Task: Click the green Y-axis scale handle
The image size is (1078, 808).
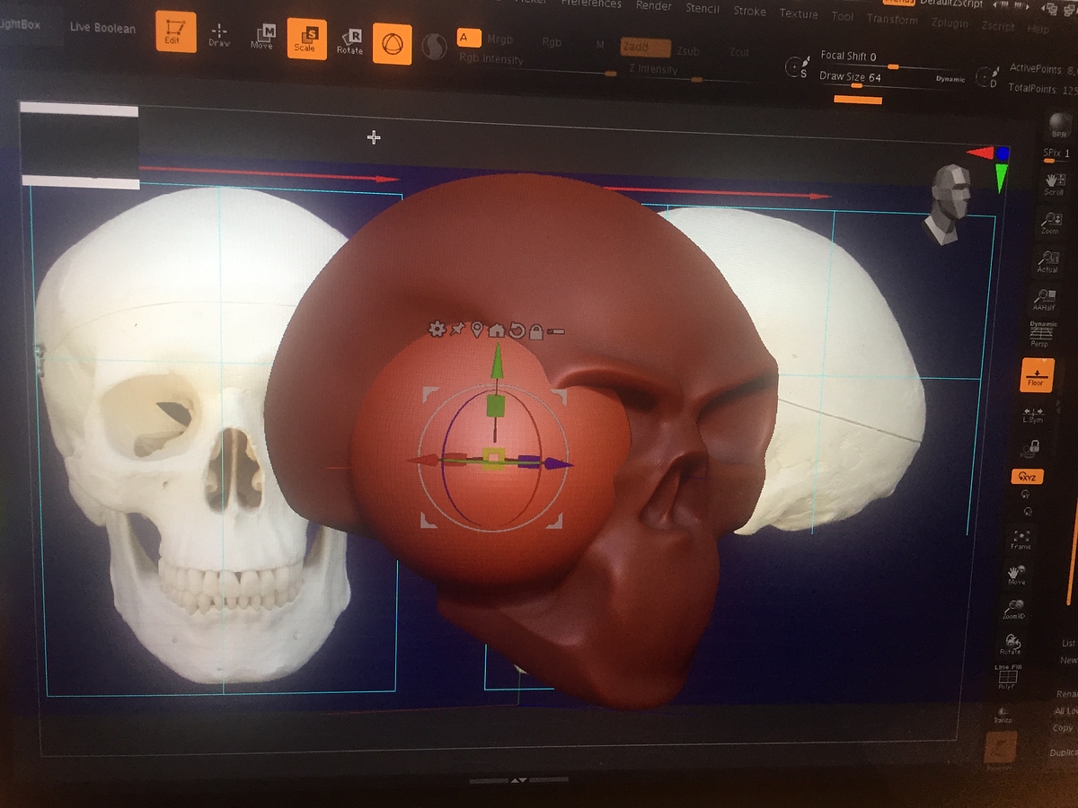Action: [495, 407]
